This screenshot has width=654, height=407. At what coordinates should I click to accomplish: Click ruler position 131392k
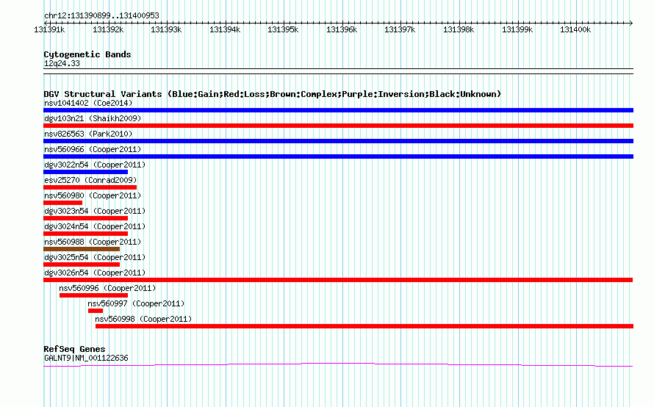tap(108, 29)
